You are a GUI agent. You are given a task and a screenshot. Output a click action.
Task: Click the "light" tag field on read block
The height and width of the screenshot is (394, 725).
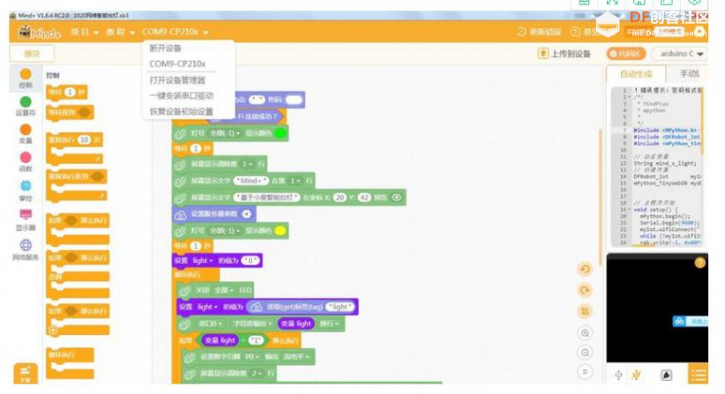(340, 307)
